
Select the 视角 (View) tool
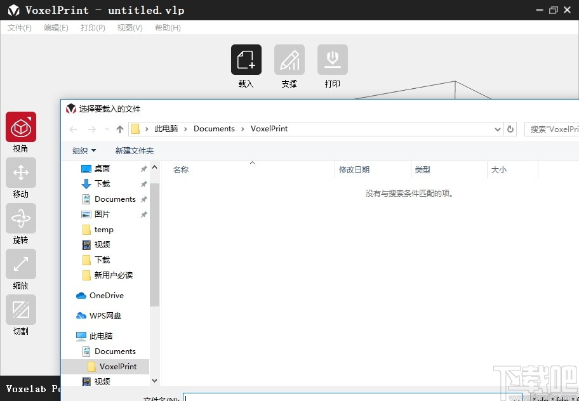coord(21,127)
